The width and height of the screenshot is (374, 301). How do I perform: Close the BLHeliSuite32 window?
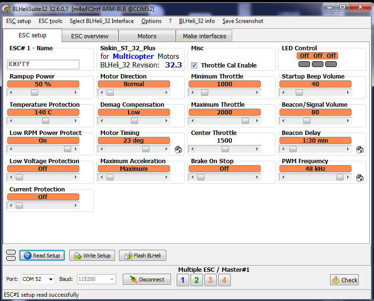[x=361, y=7]
